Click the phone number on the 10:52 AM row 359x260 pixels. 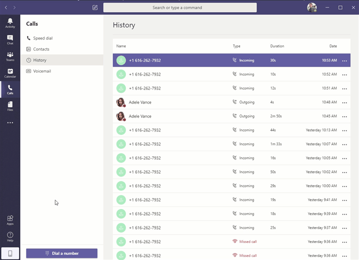(x=144, y=74)
